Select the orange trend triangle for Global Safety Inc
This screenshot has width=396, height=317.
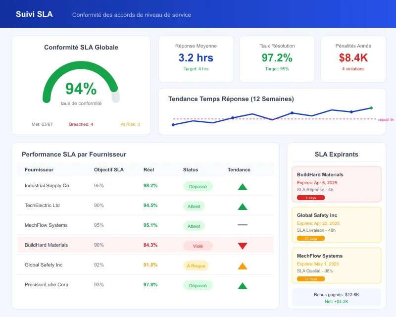coord(243,265)
